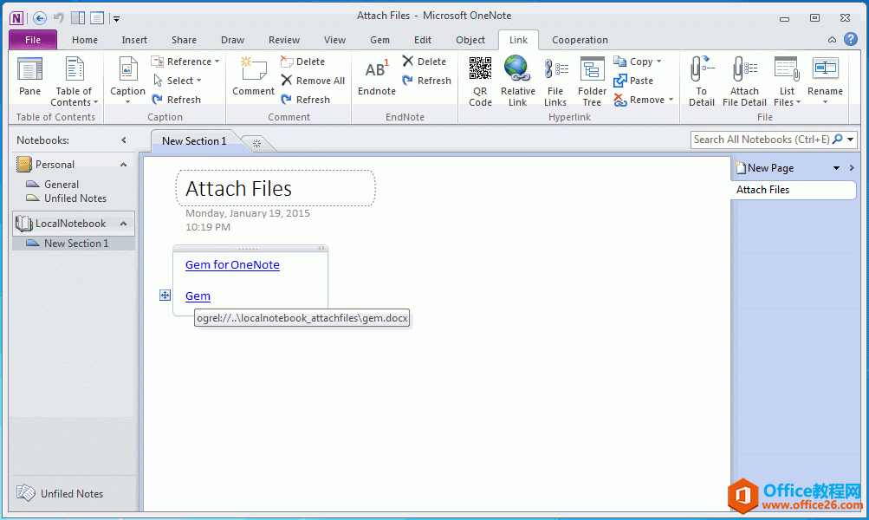The width and height of the screenshot is (869, 520).
Task: Collapse the Notebooks navigation pane
Action: pos(124,140)
